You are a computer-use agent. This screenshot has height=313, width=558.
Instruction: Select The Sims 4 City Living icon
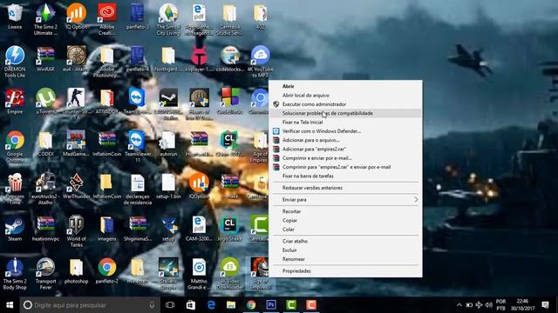(168, 19)
